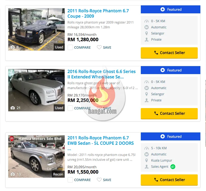206x191 pixels.
Task: Click the camera icon showing 13 photos
Action: pos(13,174)
